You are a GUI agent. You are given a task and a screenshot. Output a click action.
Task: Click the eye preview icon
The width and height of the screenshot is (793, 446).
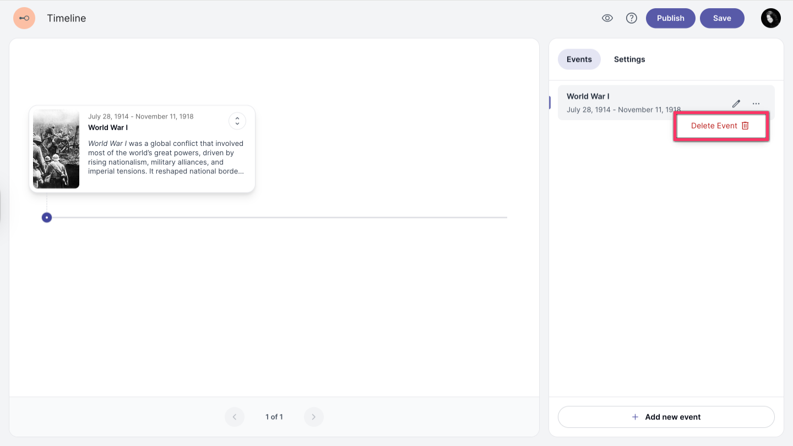[x=607, y=18]
